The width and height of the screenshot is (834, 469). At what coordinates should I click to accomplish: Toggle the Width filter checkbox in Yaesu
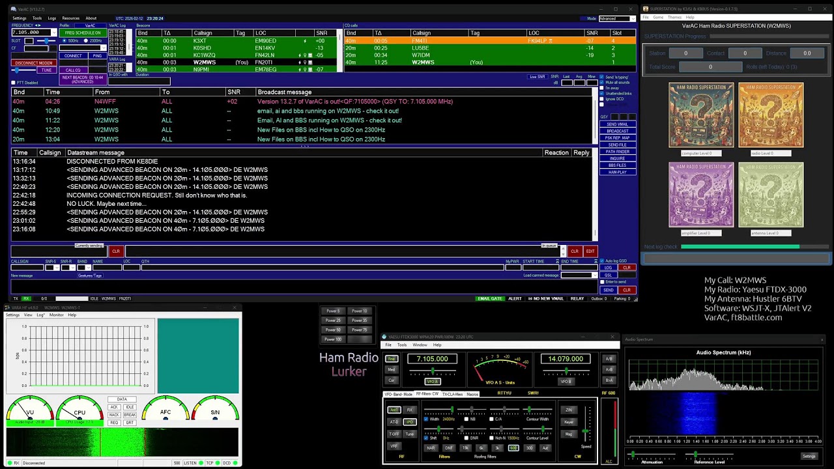[x=426, y=419]
